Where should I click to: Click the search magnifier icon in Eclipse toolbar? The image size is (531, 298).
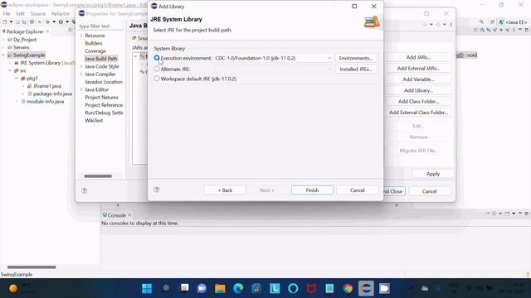(x=481, y=22)
